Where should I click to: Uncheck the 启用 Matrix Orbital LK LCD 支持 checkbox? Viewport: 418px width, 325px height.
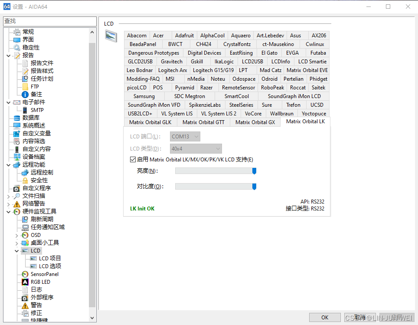[133, 160]
